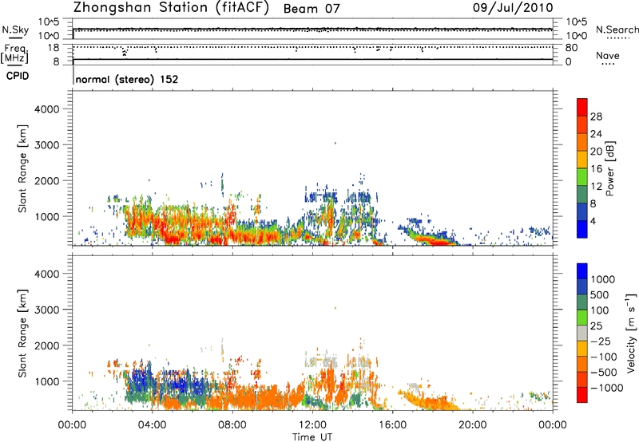Click the 'Time UT' axis label
The image size is (639, 442).
tap(312, 437)
